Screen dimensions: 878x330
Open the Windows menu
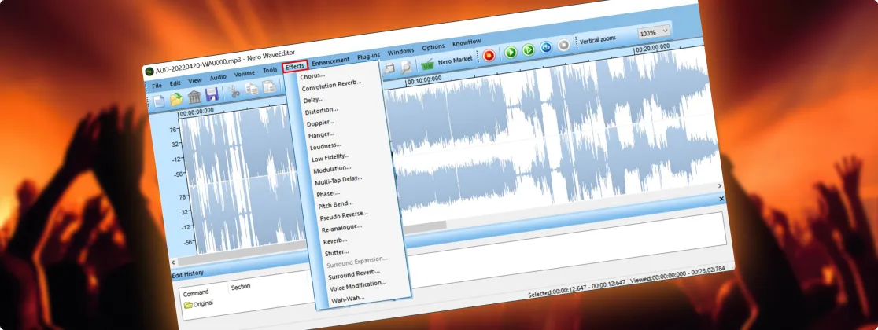[x=400, y=51]
